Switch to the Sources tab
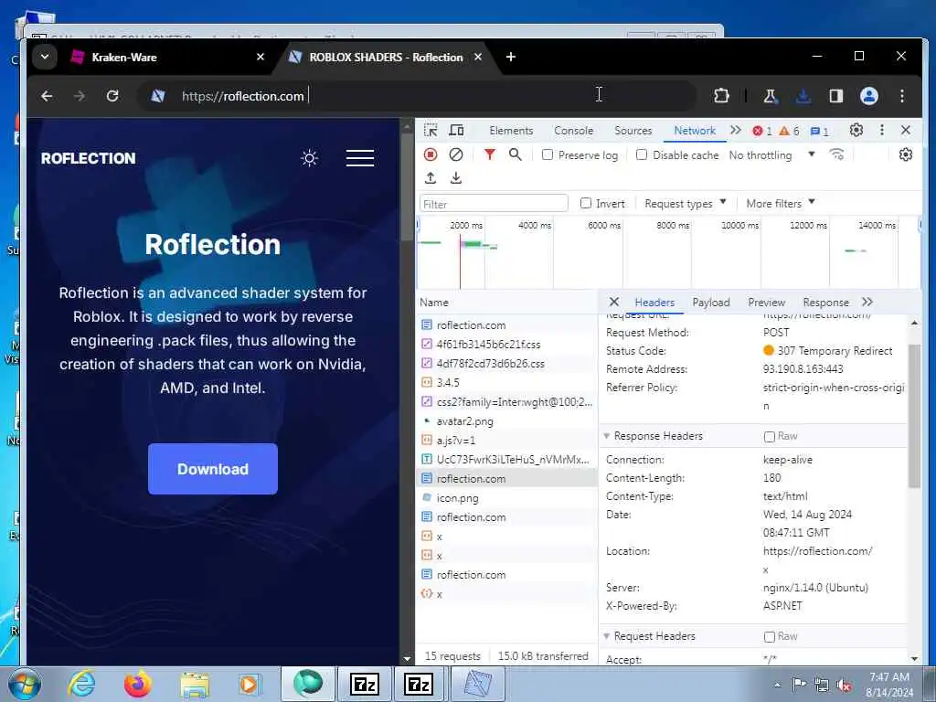The image size is (936, 702). tap(633, 130)
